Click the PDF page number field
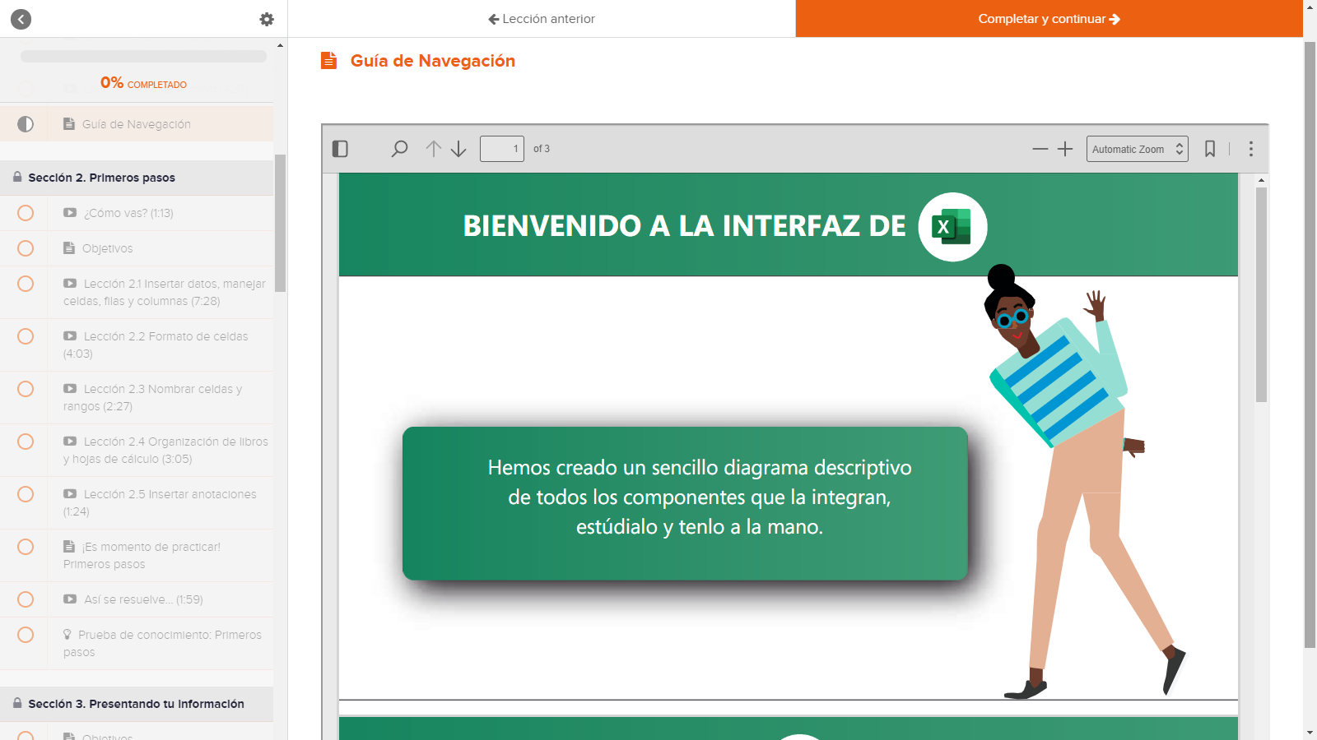The height and width of the screenshot is (740, 1317). [502, 149]
